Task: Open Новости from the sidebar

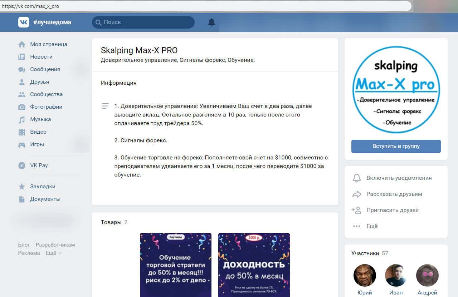Action: point(41,57)
